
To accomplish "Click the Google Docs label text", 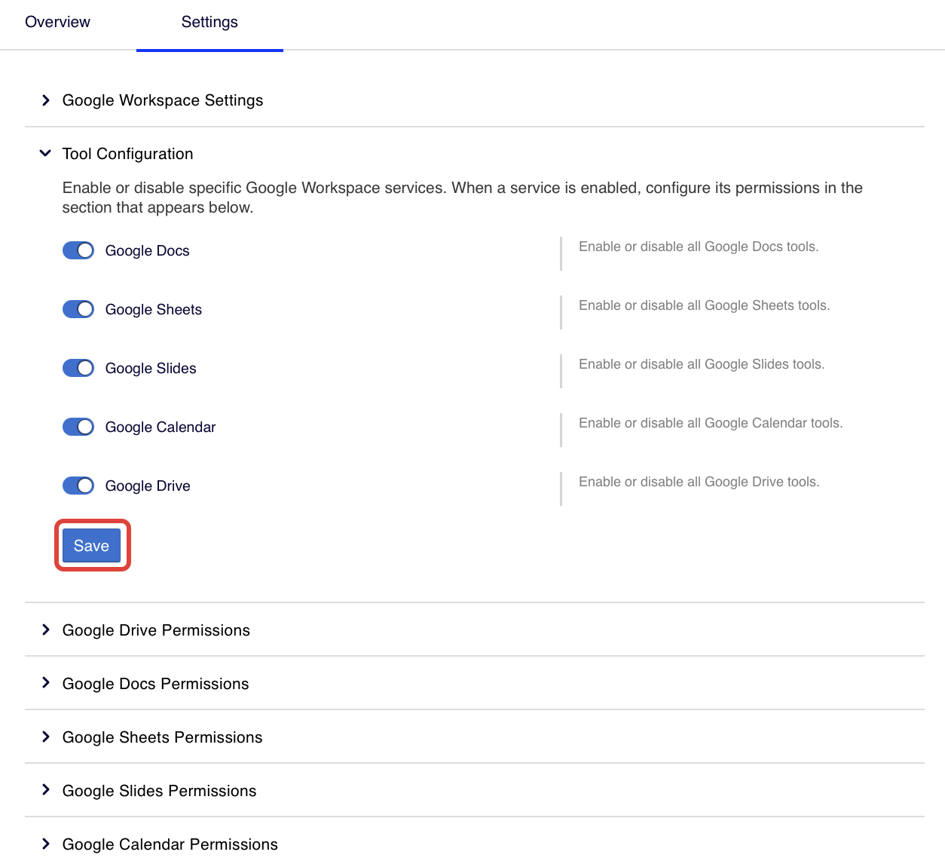I will point(148,251).
